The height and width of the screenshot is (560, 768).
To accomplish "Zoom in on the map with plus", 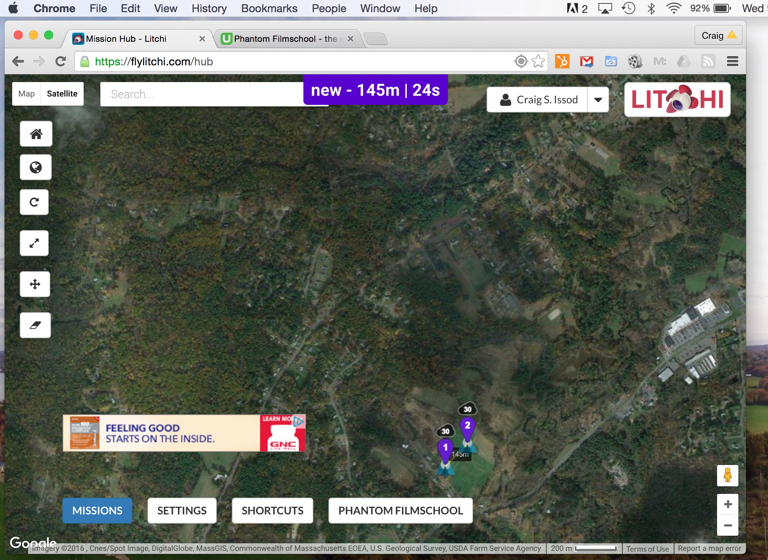I will 728,504.
